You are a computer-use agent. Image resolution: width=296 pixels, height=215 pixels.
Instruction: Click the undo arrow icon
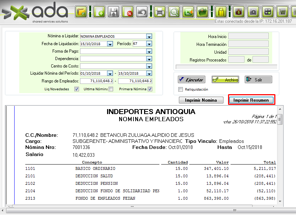[142, 12]
